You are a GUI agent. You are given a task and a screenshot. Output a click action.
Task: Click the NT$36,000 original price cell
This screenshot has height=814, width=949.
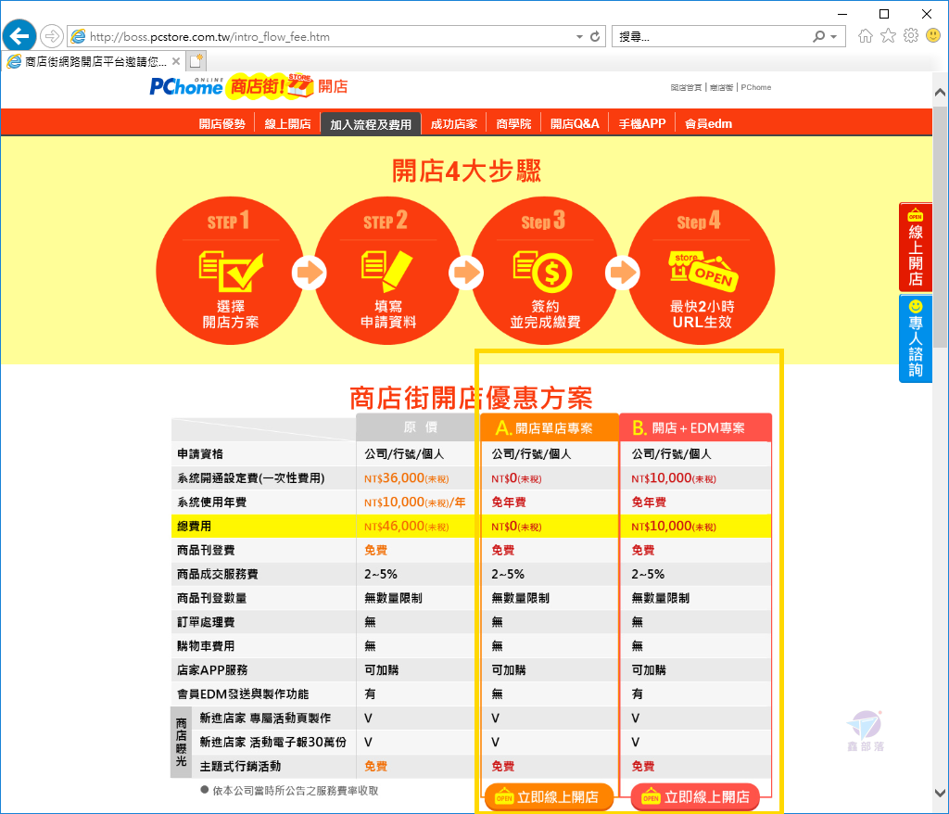click(x=407, y=478)
